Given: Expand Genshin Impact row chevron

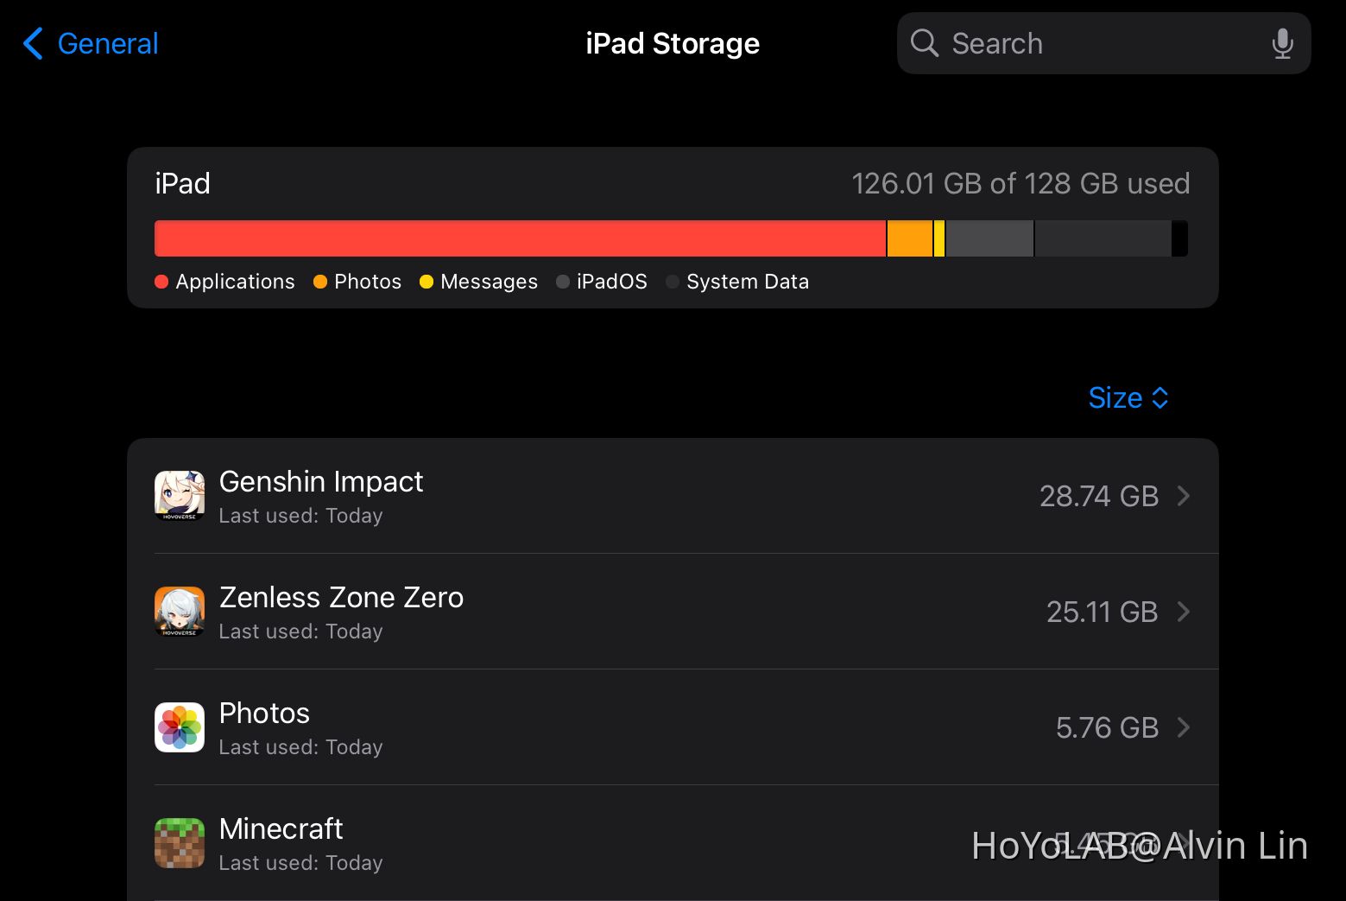Looking at the screenshot, I should tap(1184, 496).
